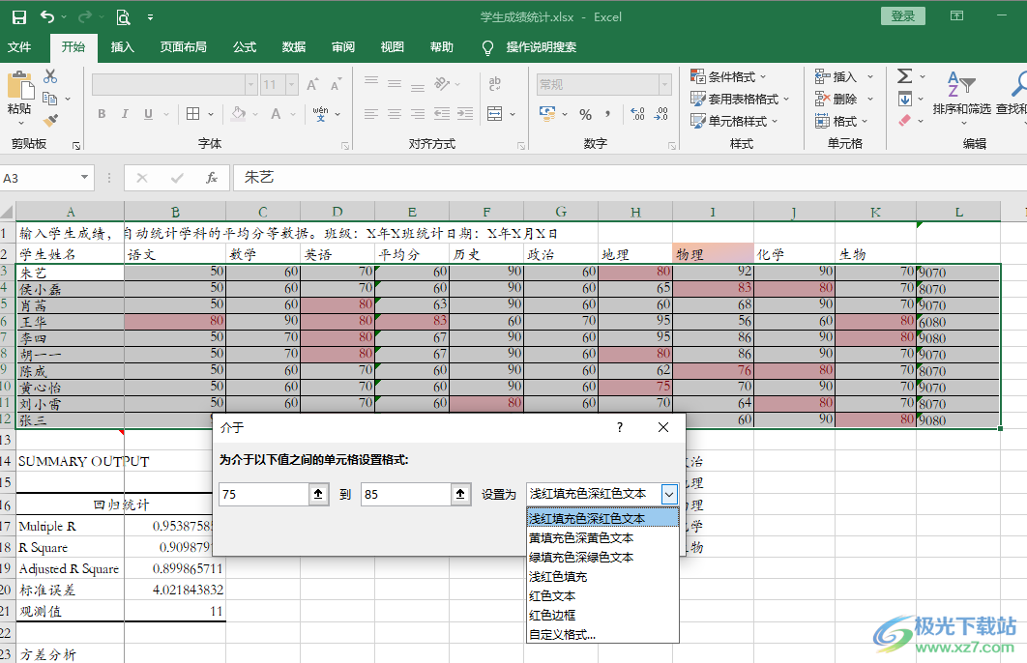Click the AutoSum sigma icon
This screenshot has width=1027, height=663.
tap(904, 76)
